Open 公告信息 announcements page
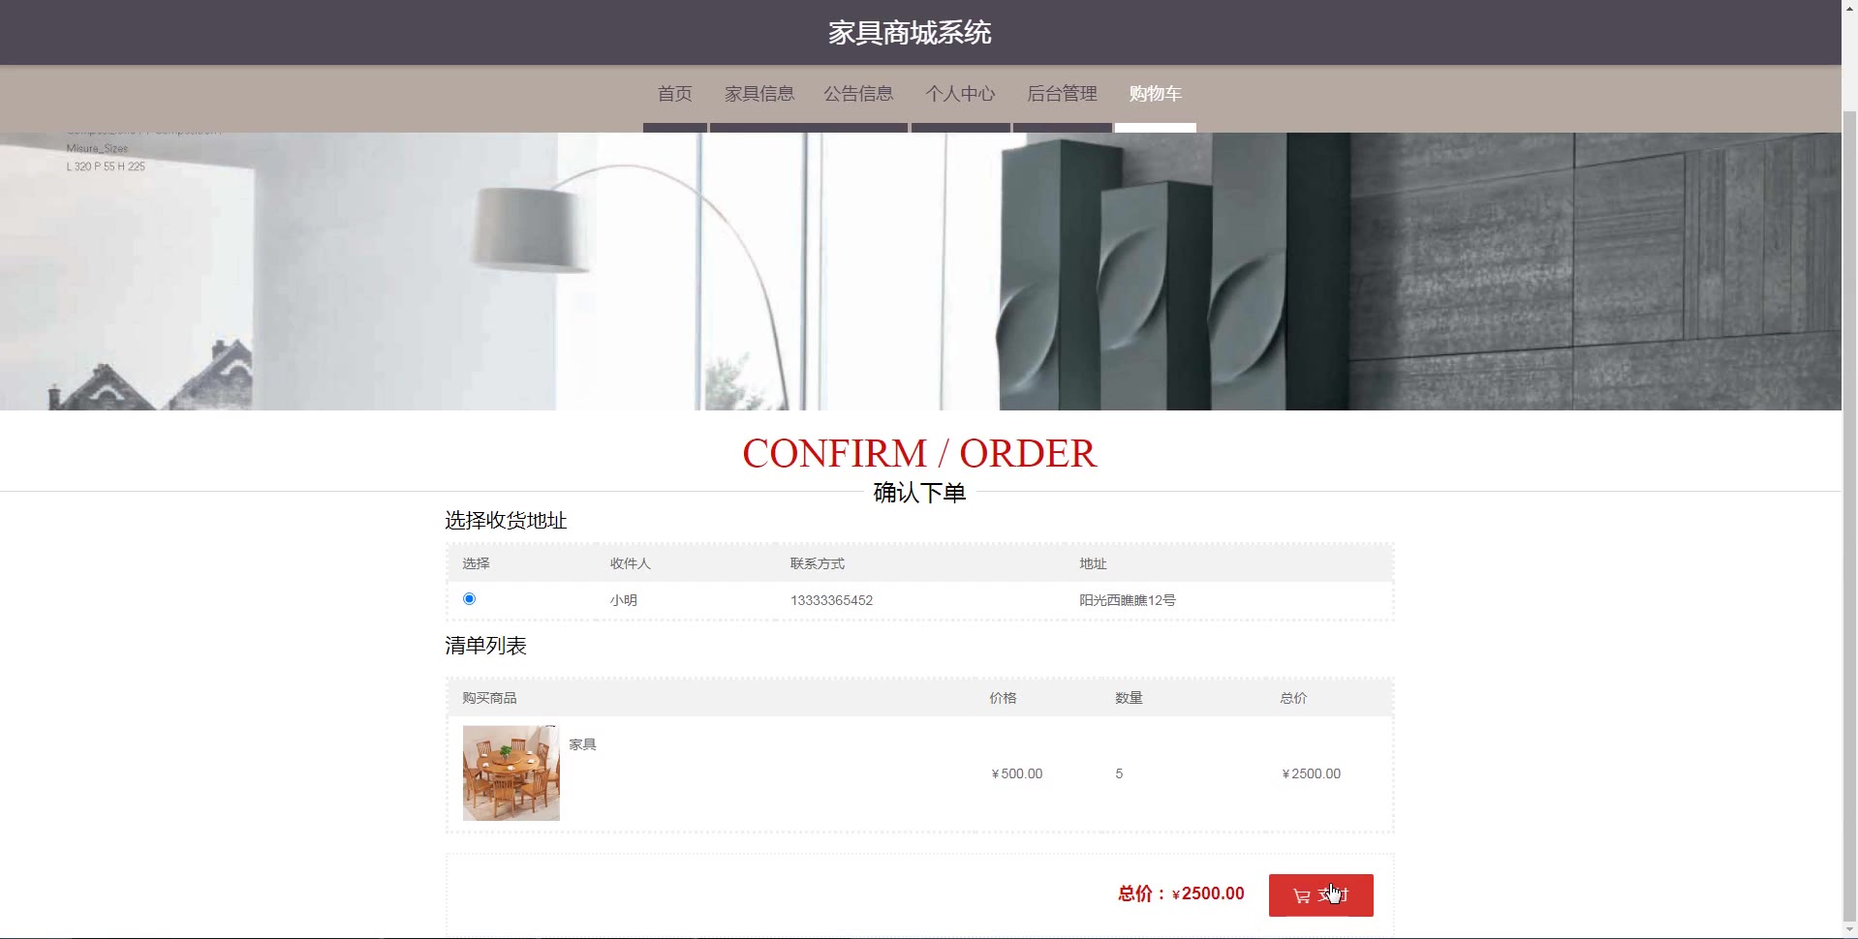This screenshot has height=939, width=1858. point(858,94)
